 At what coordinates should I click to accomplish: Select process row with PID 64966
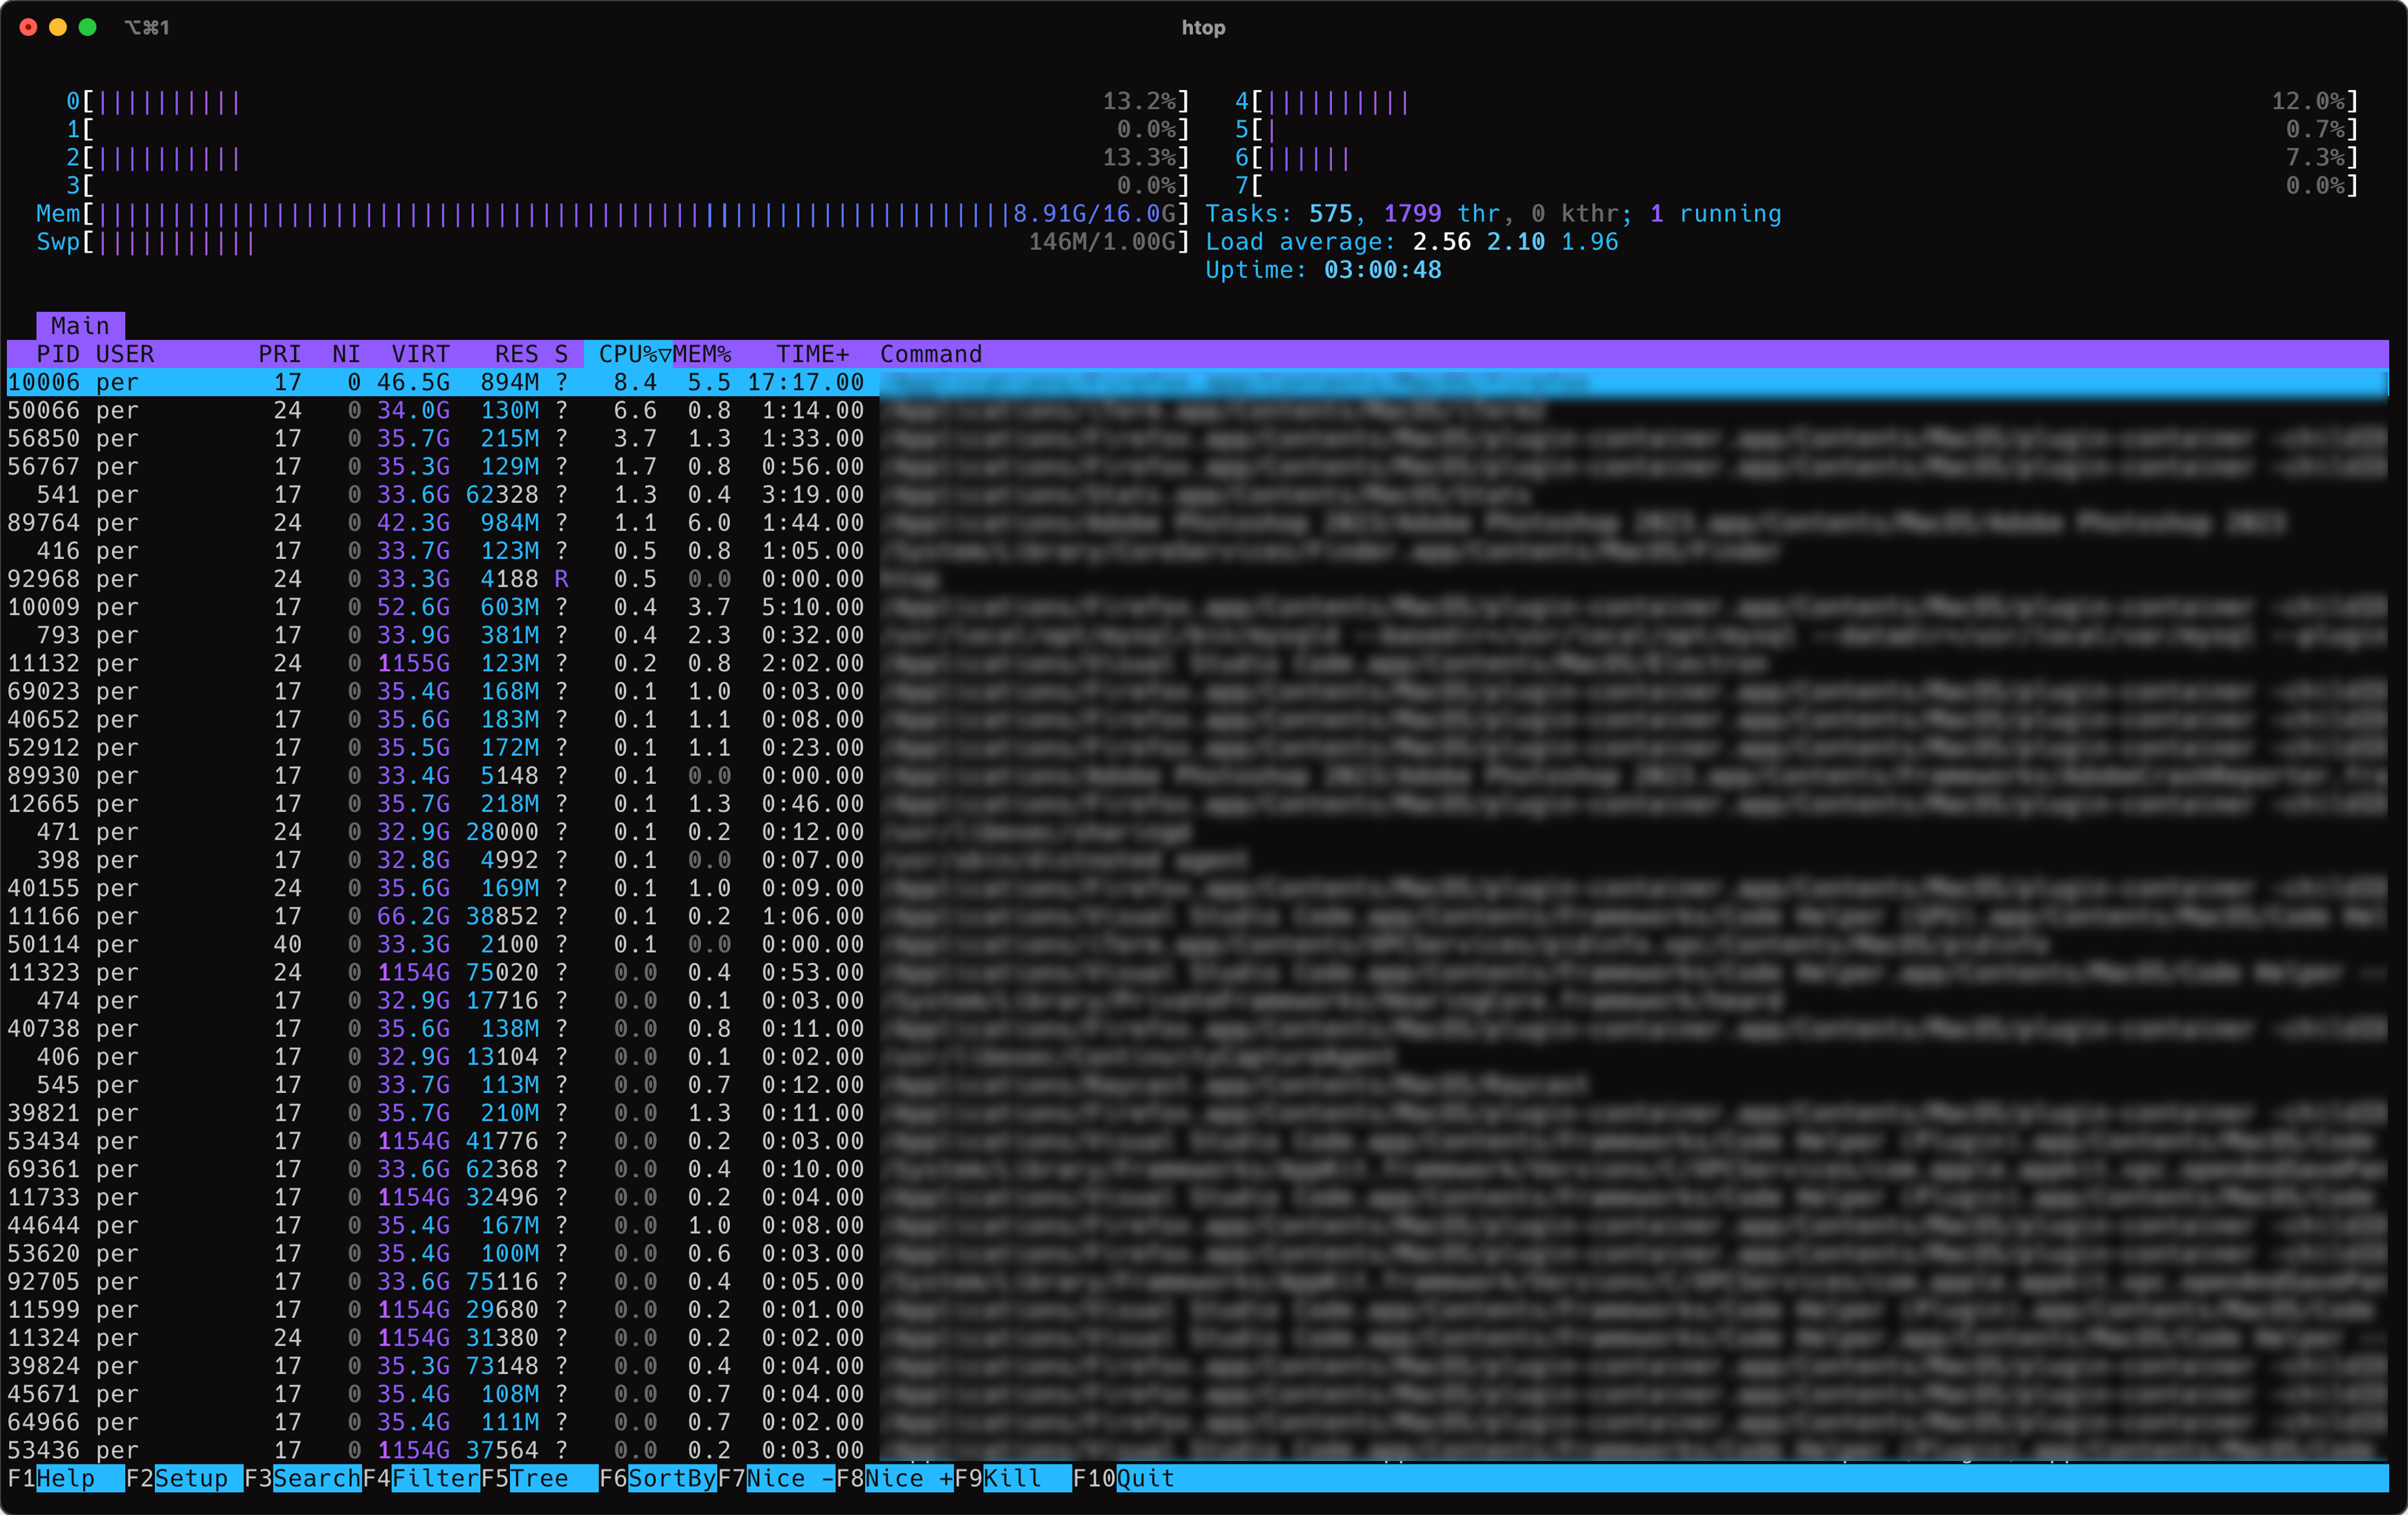tap(1197, 1422)
